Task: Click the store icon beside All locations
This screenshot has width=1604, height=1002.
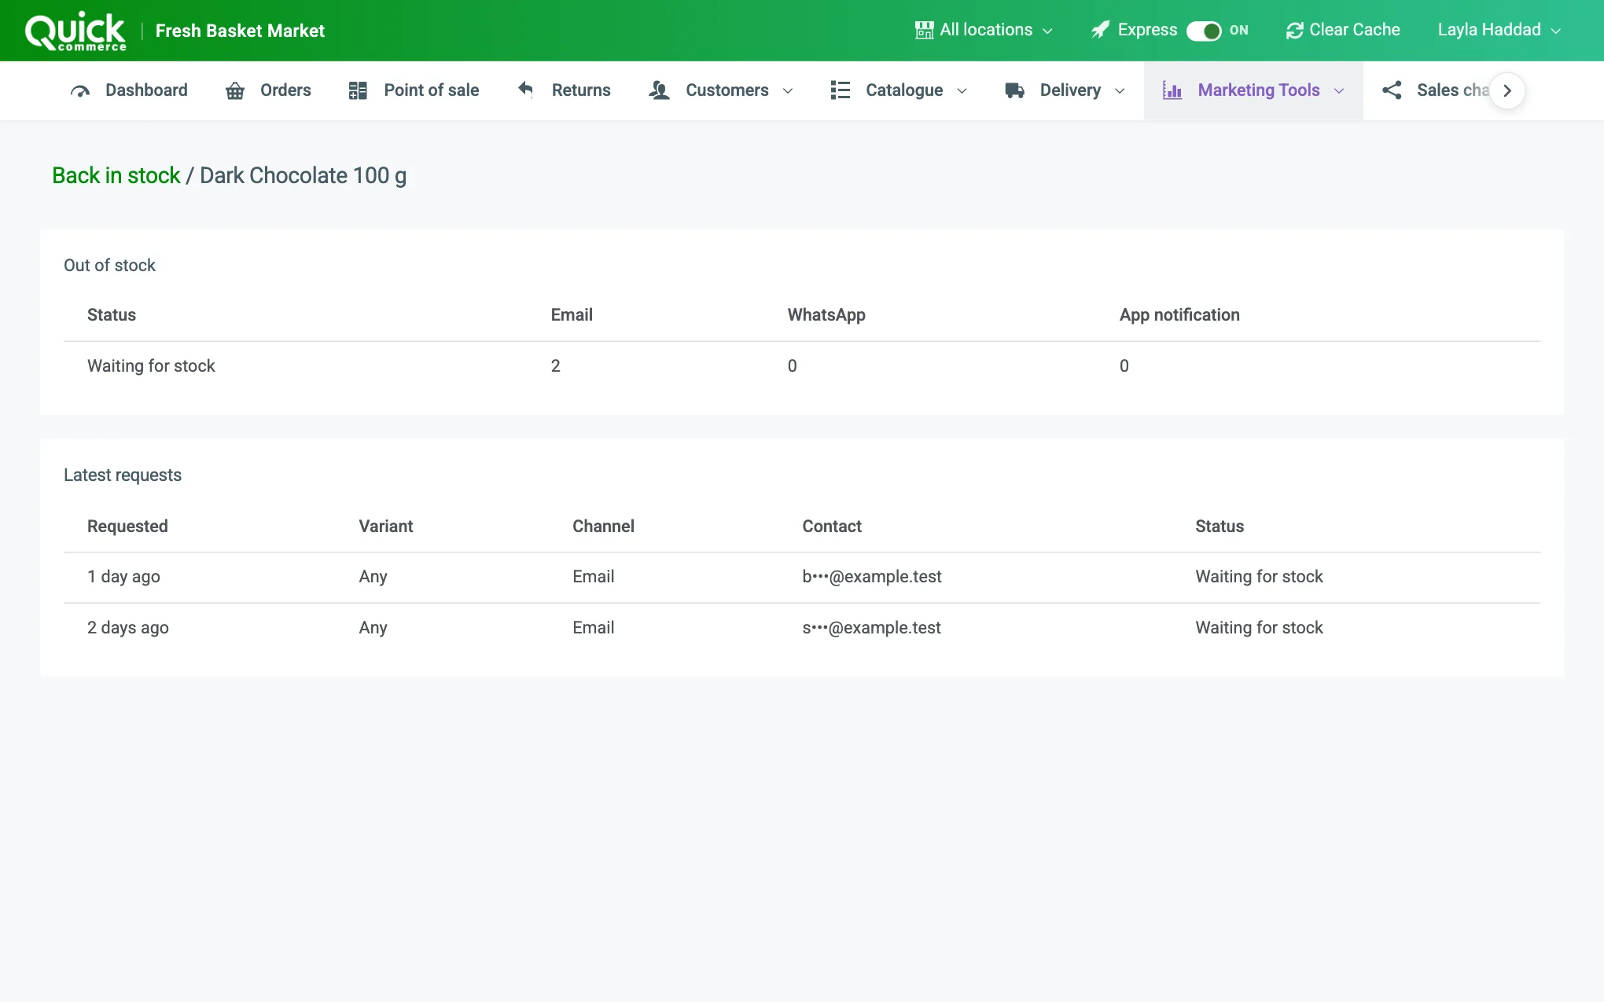Action: [x=924, y=31]
